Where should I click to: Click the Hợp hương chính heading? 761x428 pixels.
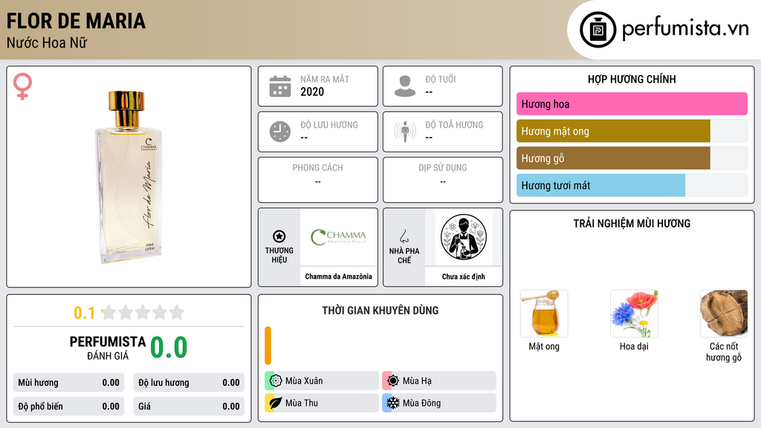point(632,79)
